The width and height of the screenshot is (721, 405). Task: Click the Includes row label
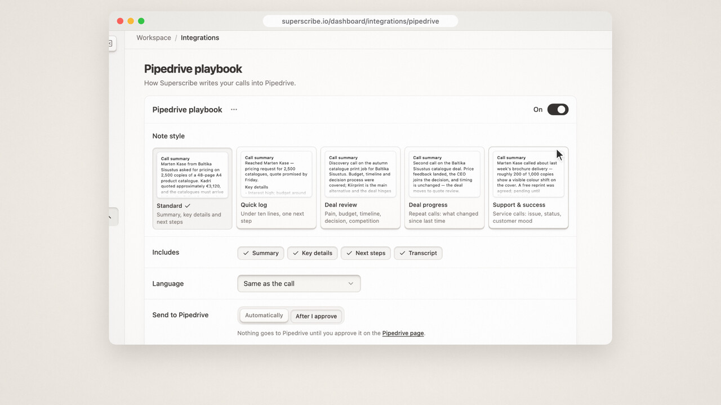(166, 253)
